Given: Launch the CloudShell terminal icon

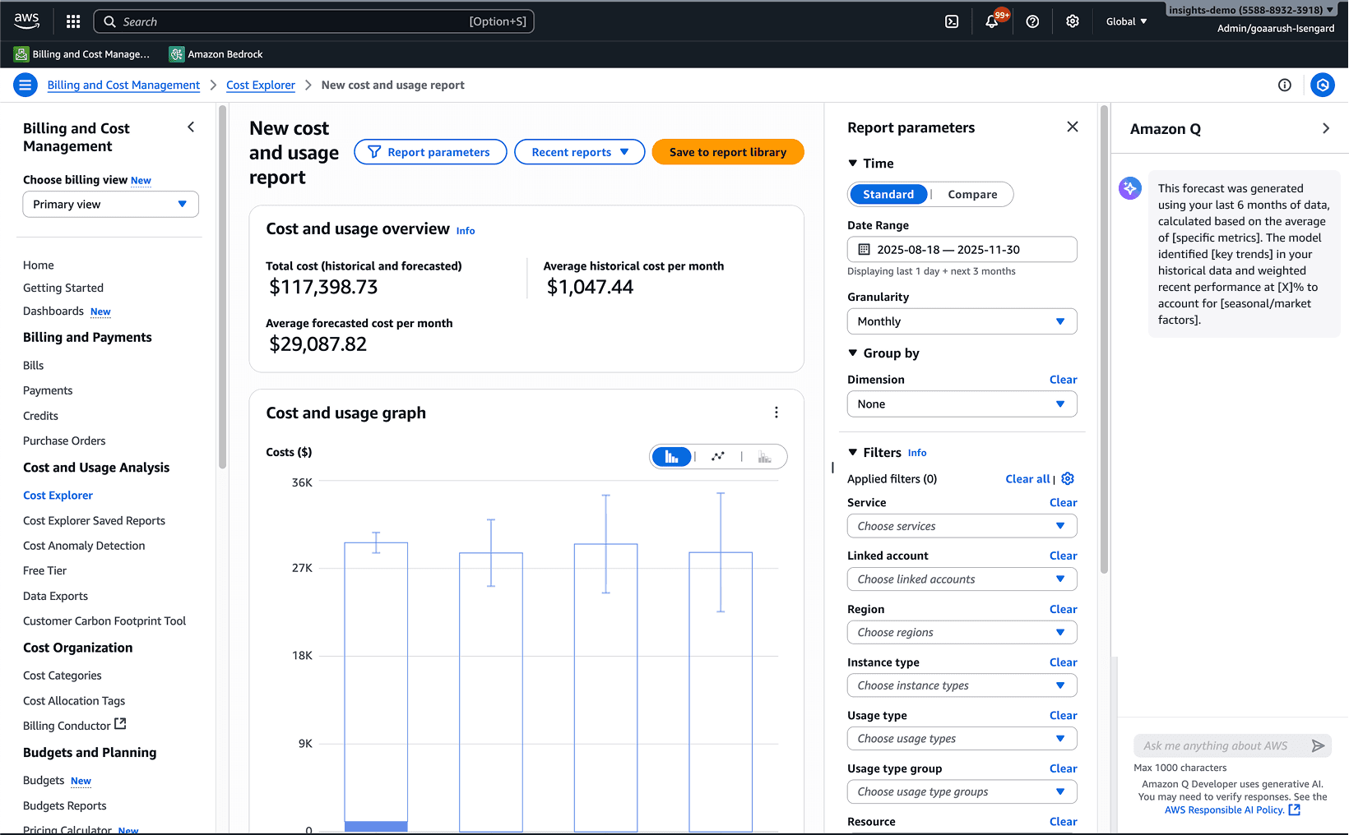Looking at the screenshot, I should click(x=952, y=21).
